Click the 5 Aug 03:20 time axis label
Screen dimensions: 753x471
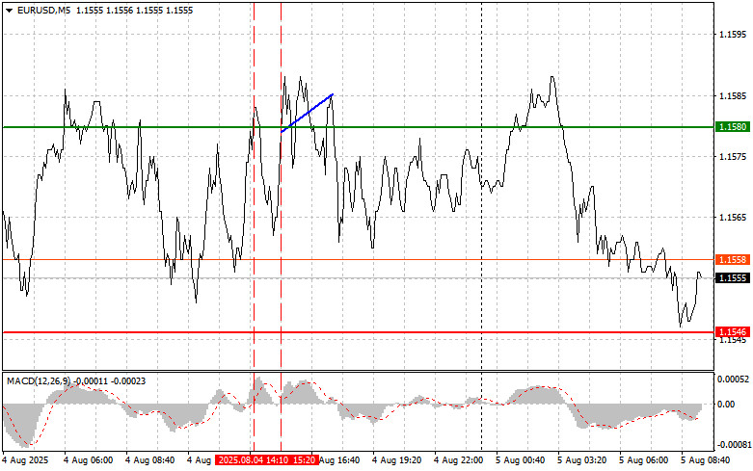pyautogui.click(x=581, y=460)
